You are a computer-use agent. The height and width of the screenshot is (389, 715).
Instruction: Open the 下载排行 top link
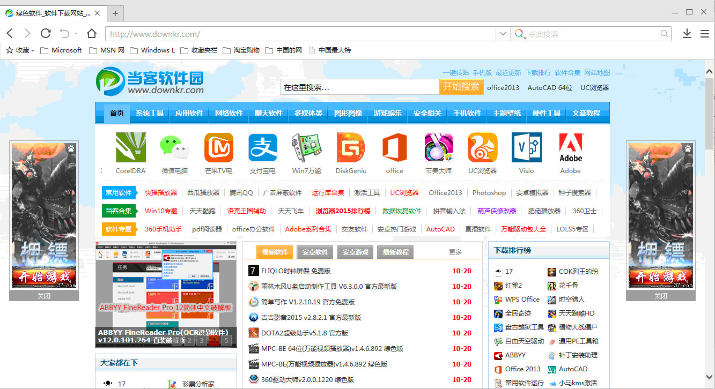coord(538,72)
